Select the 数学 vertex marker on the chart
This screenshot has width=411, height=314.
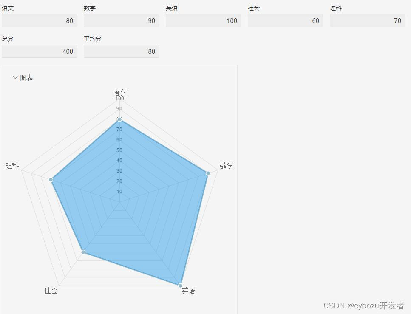pos(208,173)
